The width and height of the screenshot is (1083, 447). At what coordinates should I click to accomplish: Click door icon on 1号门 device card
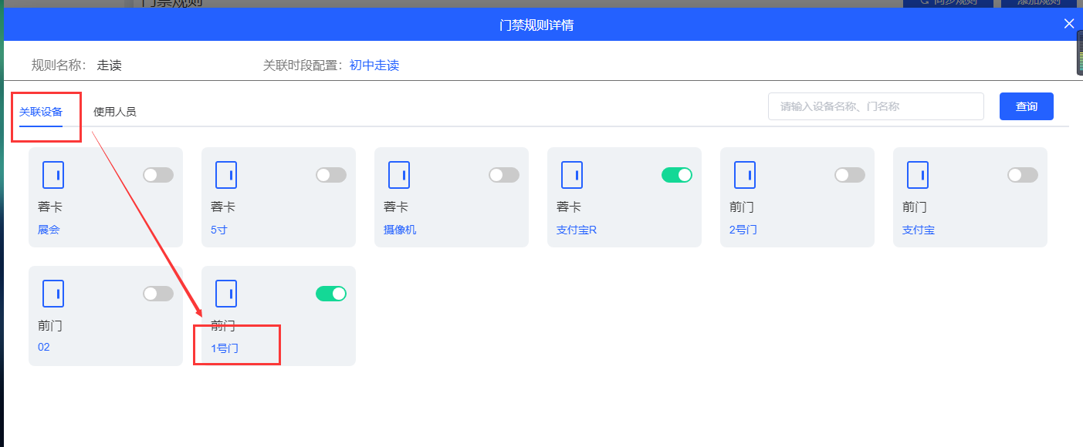226,294
